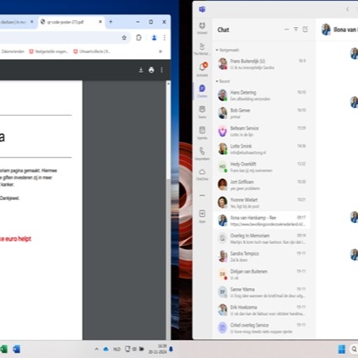Image resolution: width=358 pixels, height=358 pixels.
Task: Open chat with Sanne Ydema
Action: [262, 292]
